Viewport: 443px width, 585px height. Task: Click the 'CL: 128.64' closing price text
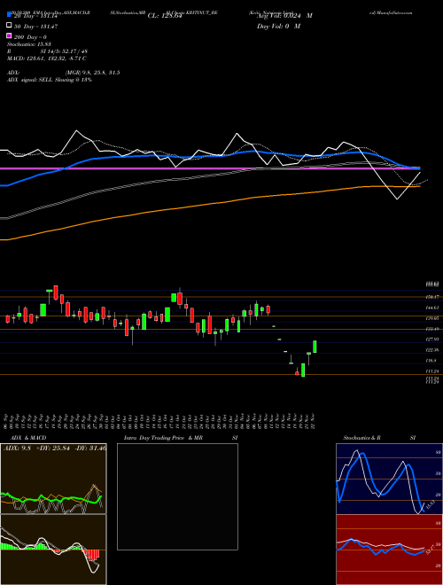tap(165, 16)
